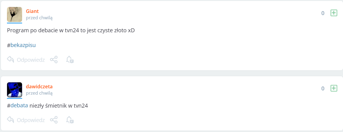
Task: Open Giant's profile avatar picture
Action: (x=15, y=14)
